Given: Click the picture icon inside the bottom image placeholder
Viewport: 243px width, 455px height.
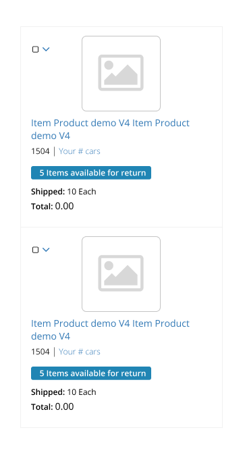Looking at the screenshot, I should (121, 273).
